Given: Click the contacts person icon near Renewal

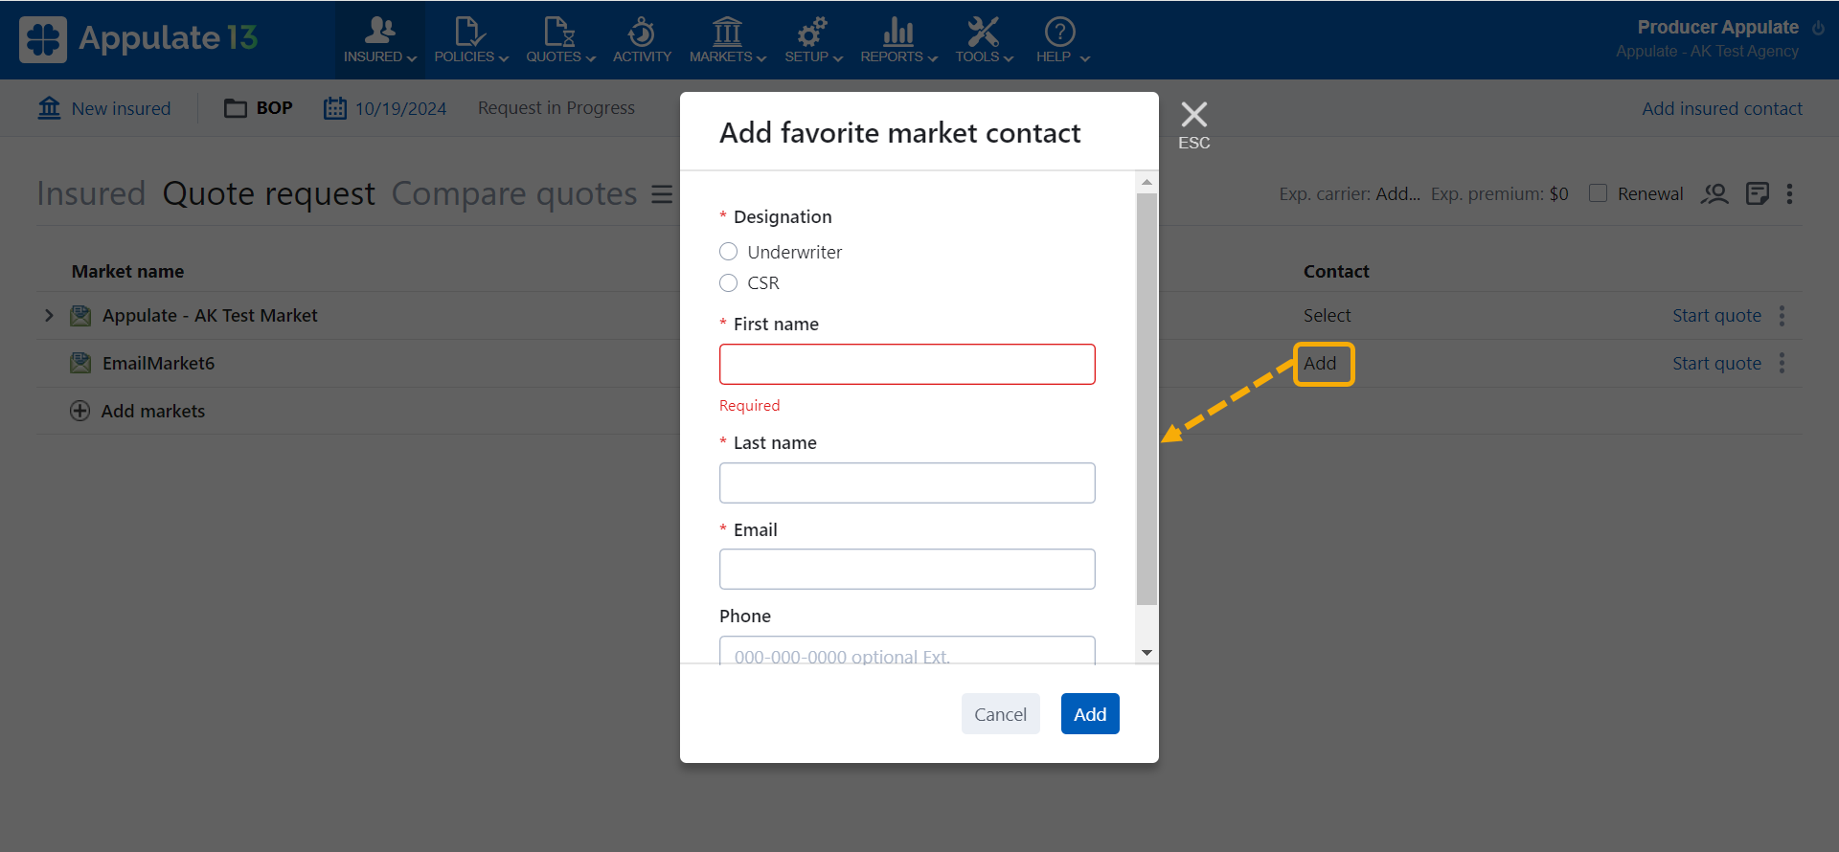Looking at the screenshot, I should point(1714,194).
